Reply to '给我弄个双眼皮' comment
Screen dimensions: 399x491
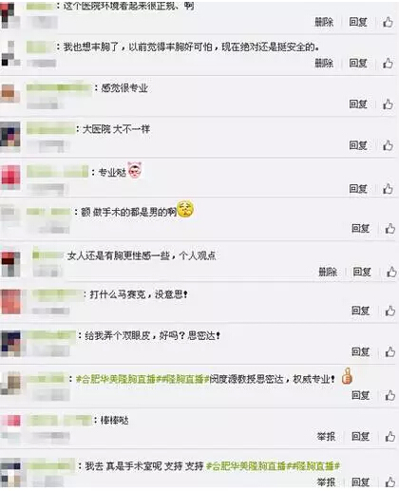361,351
